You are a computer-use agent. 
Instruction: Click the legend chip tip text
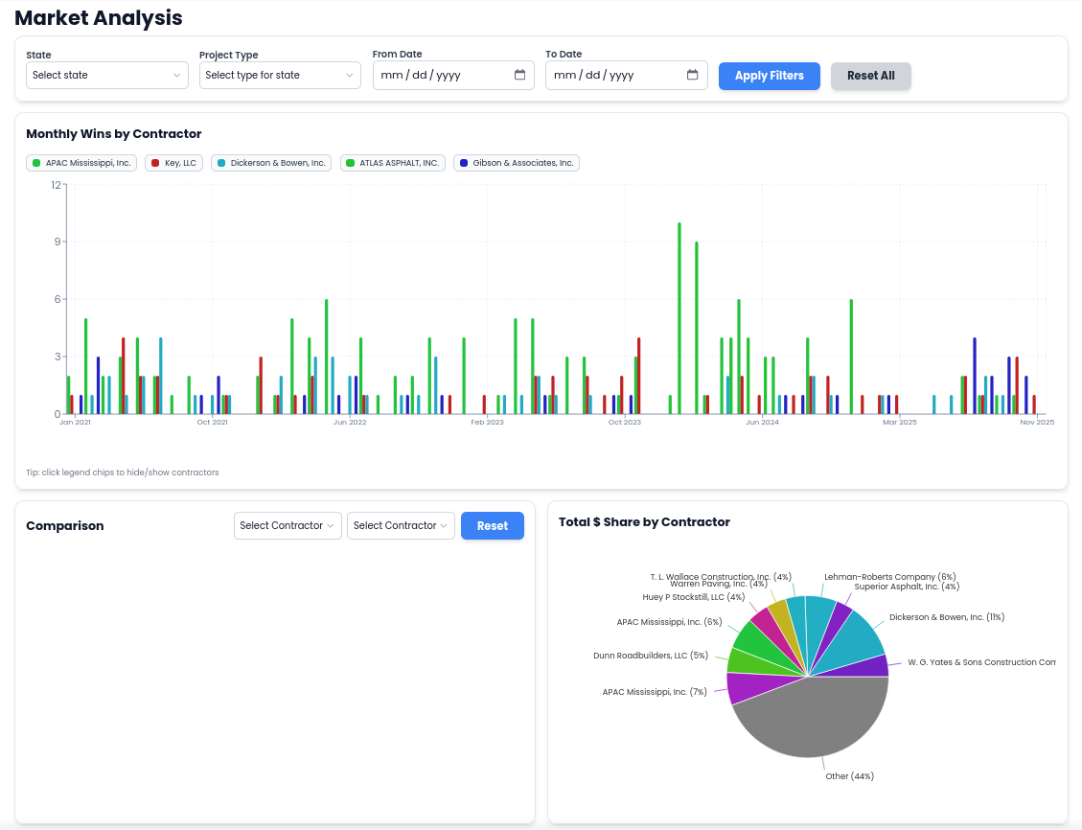(x=122, y=473)
